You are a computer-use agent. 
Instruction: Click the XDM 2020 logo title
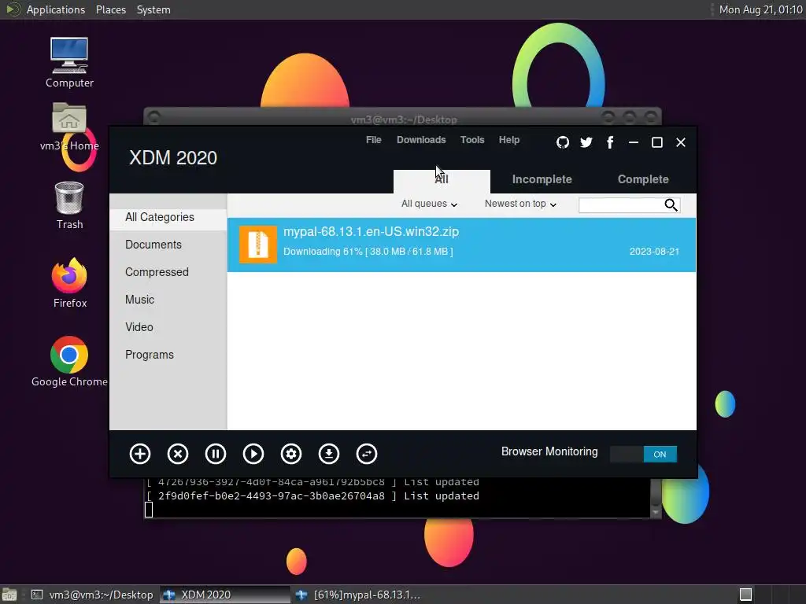(x=173, y=157)
